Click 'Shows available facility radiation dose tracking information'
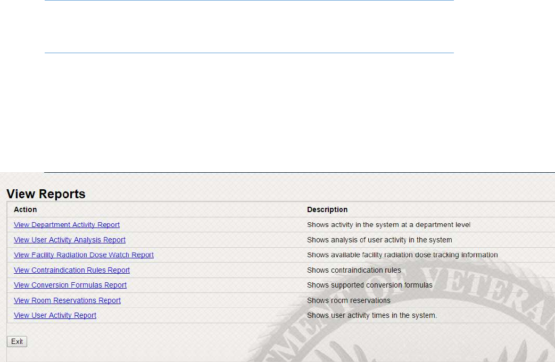Screen dimensions: 555x362 coord(402,255)
